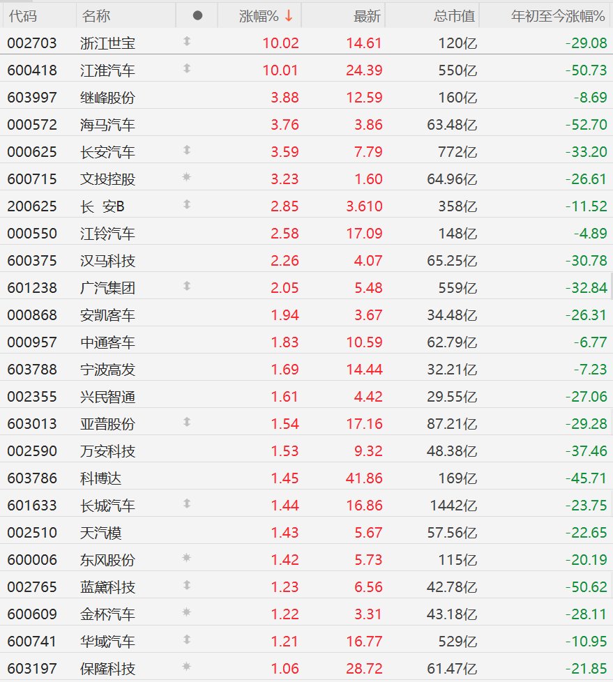Screen dimensions: 613x682
Task: Sort by the 总市值 column header
Action: [454, 16]
